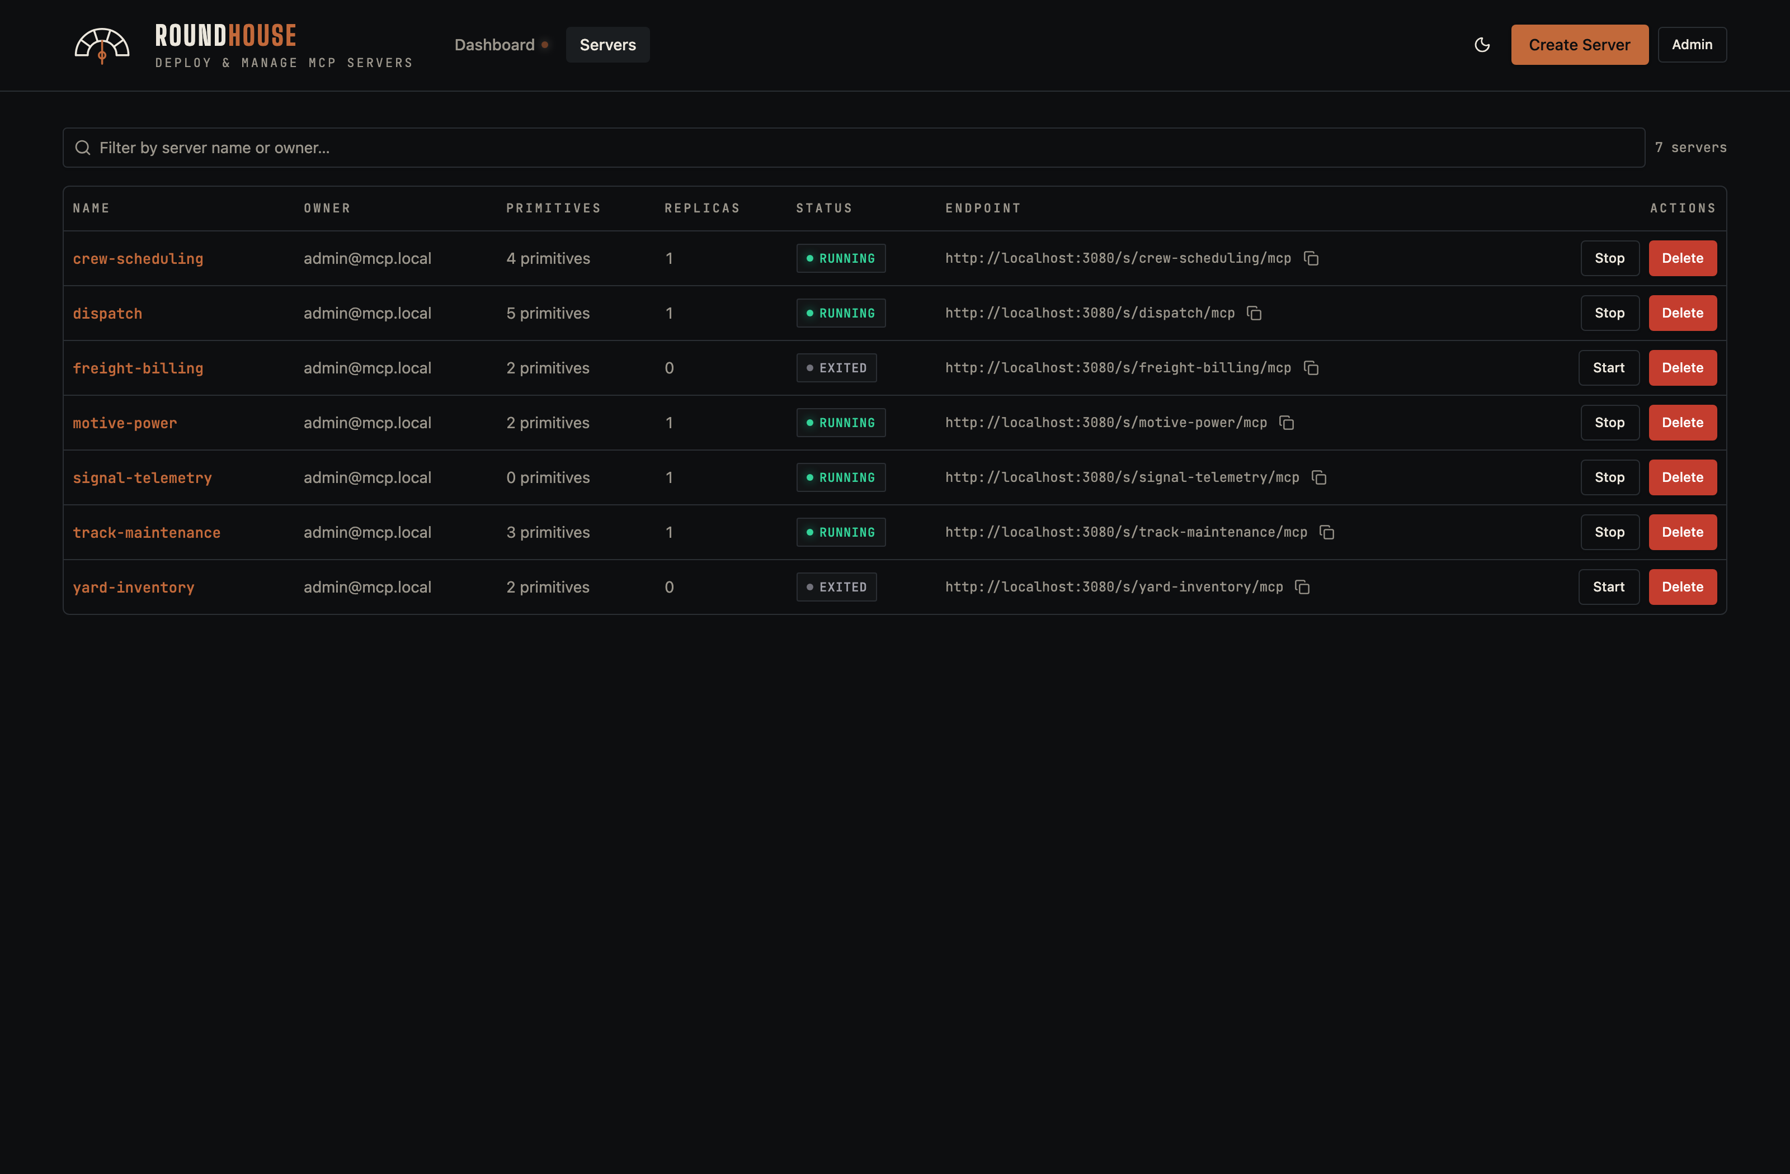Stop the motive-power server

click(x=1609, y=423)
